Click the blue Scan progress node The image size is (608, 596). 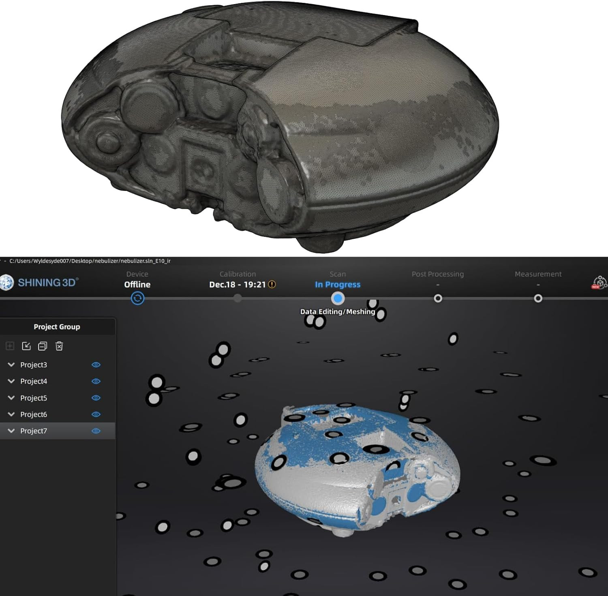click(x=338, y=298)
